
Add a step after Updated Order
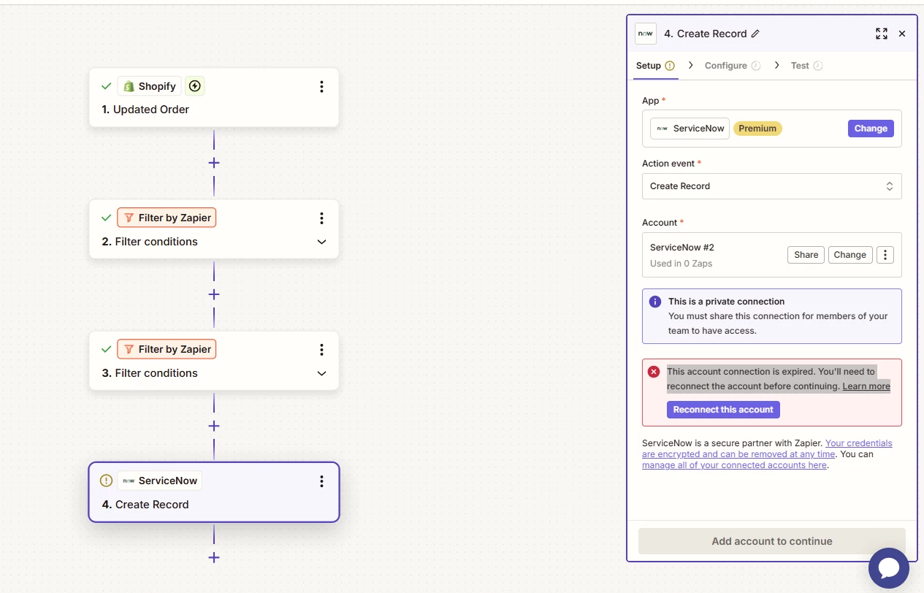click(214, 163)
